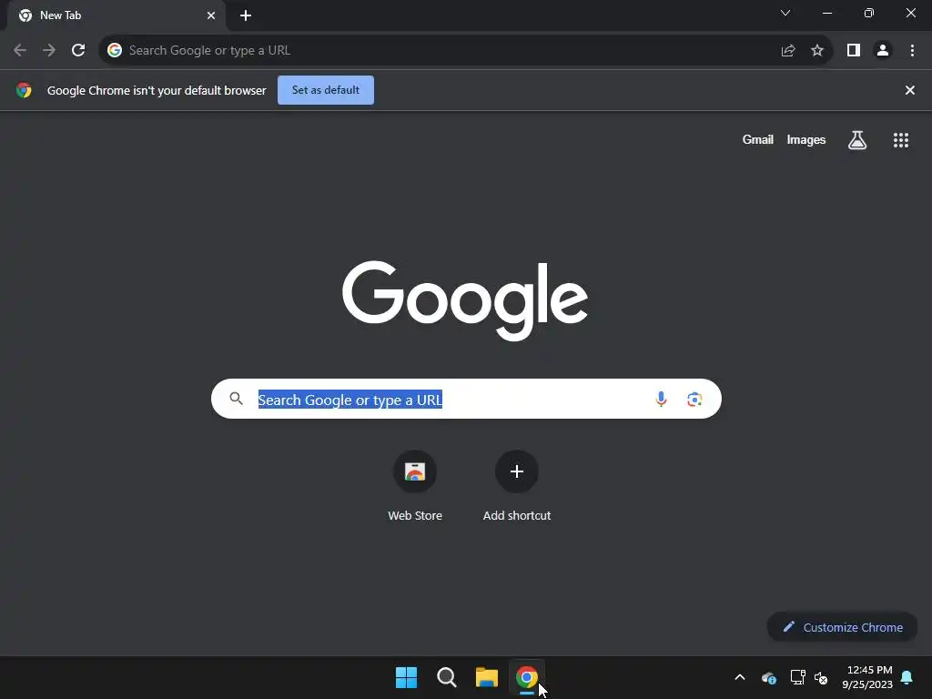Open File Explorer from taskbar
Screen dimensions: 932x699
click(x=487, y=677)
